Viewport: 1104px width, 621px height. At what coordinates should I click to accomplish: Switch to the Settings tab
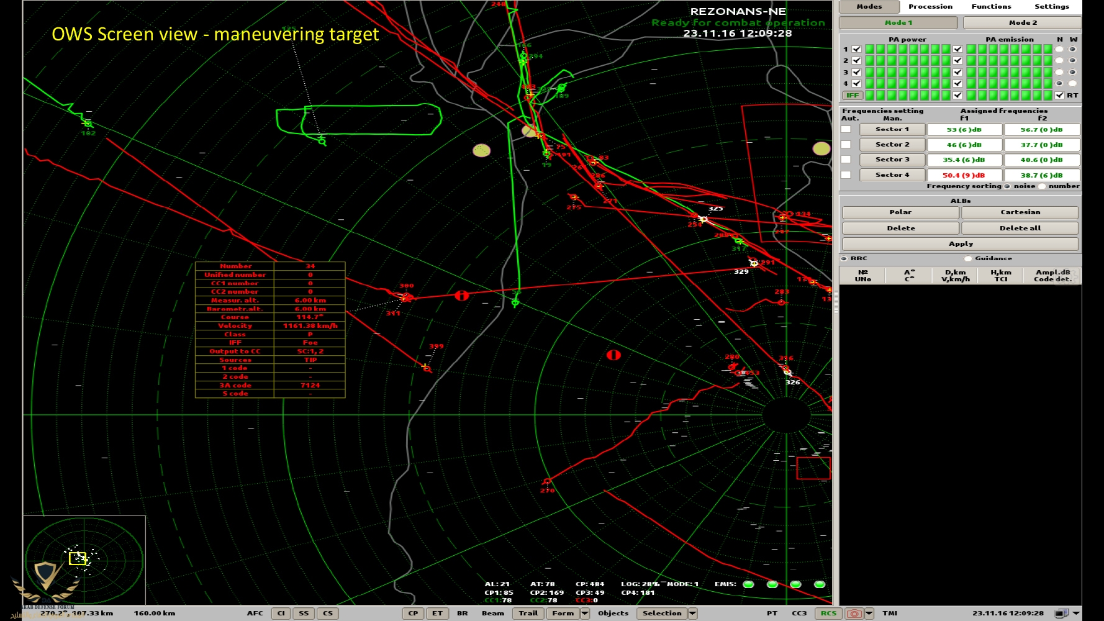pyautogui.click(x=1051, y=7)
